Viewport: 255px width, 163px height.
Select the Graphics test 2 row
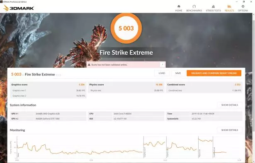48,96
